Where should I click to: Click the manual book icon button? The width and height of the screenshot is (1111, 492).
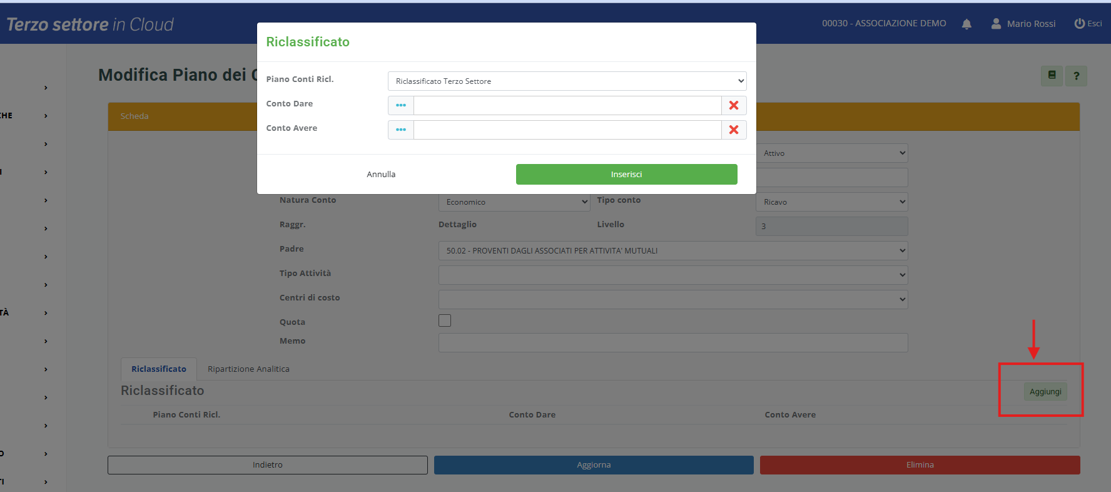click(1052, 76)
